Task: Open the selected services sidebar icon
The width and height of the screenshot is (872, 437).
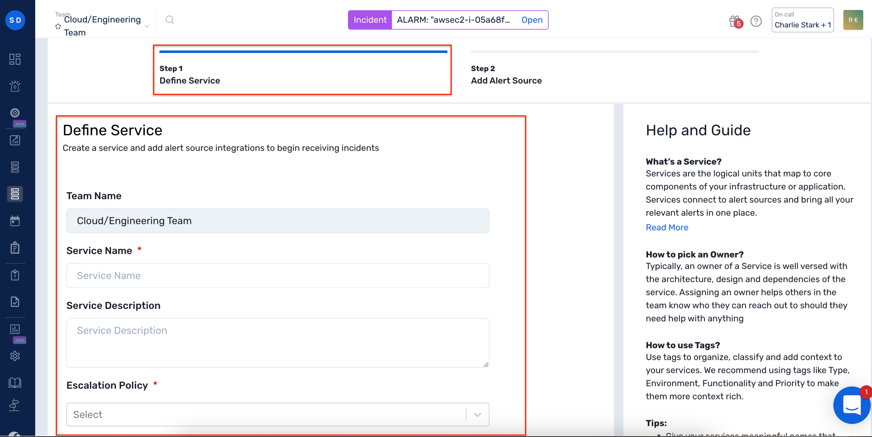Action: 15,194
